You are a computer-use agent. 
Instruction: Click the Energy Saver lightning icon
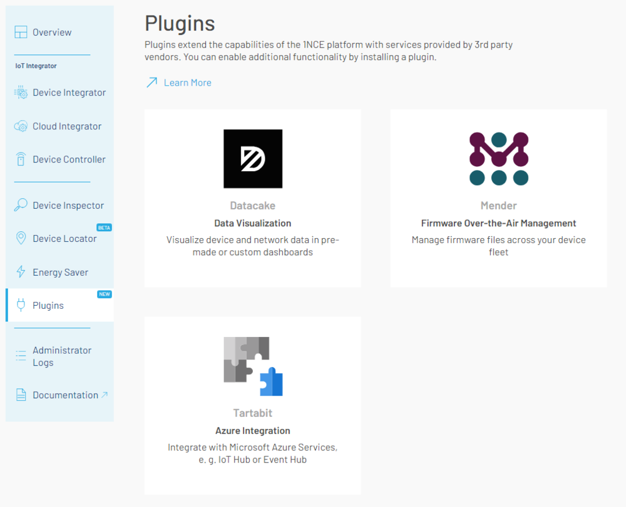21,273
